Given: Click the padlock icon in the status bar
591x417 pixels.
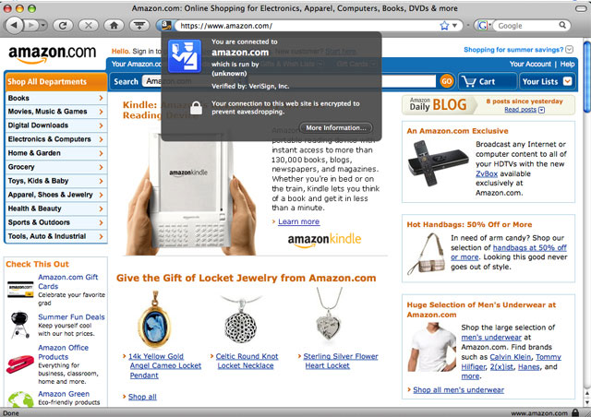Looking at the screenshot, I should 575,412.
